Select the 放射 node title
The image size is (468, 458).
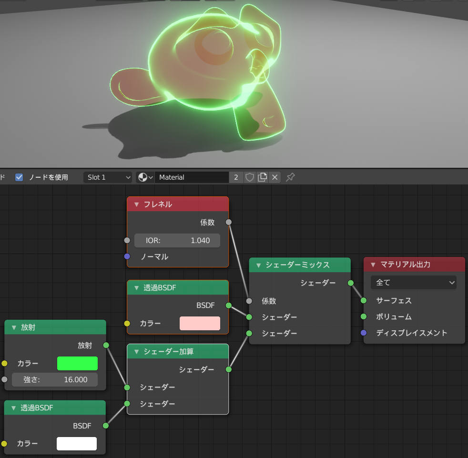28,327
